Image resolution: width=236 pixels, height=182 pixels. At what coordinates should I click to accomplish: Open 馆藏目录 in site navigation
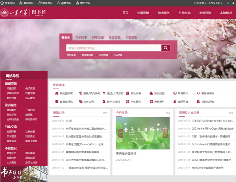[12, 88]
